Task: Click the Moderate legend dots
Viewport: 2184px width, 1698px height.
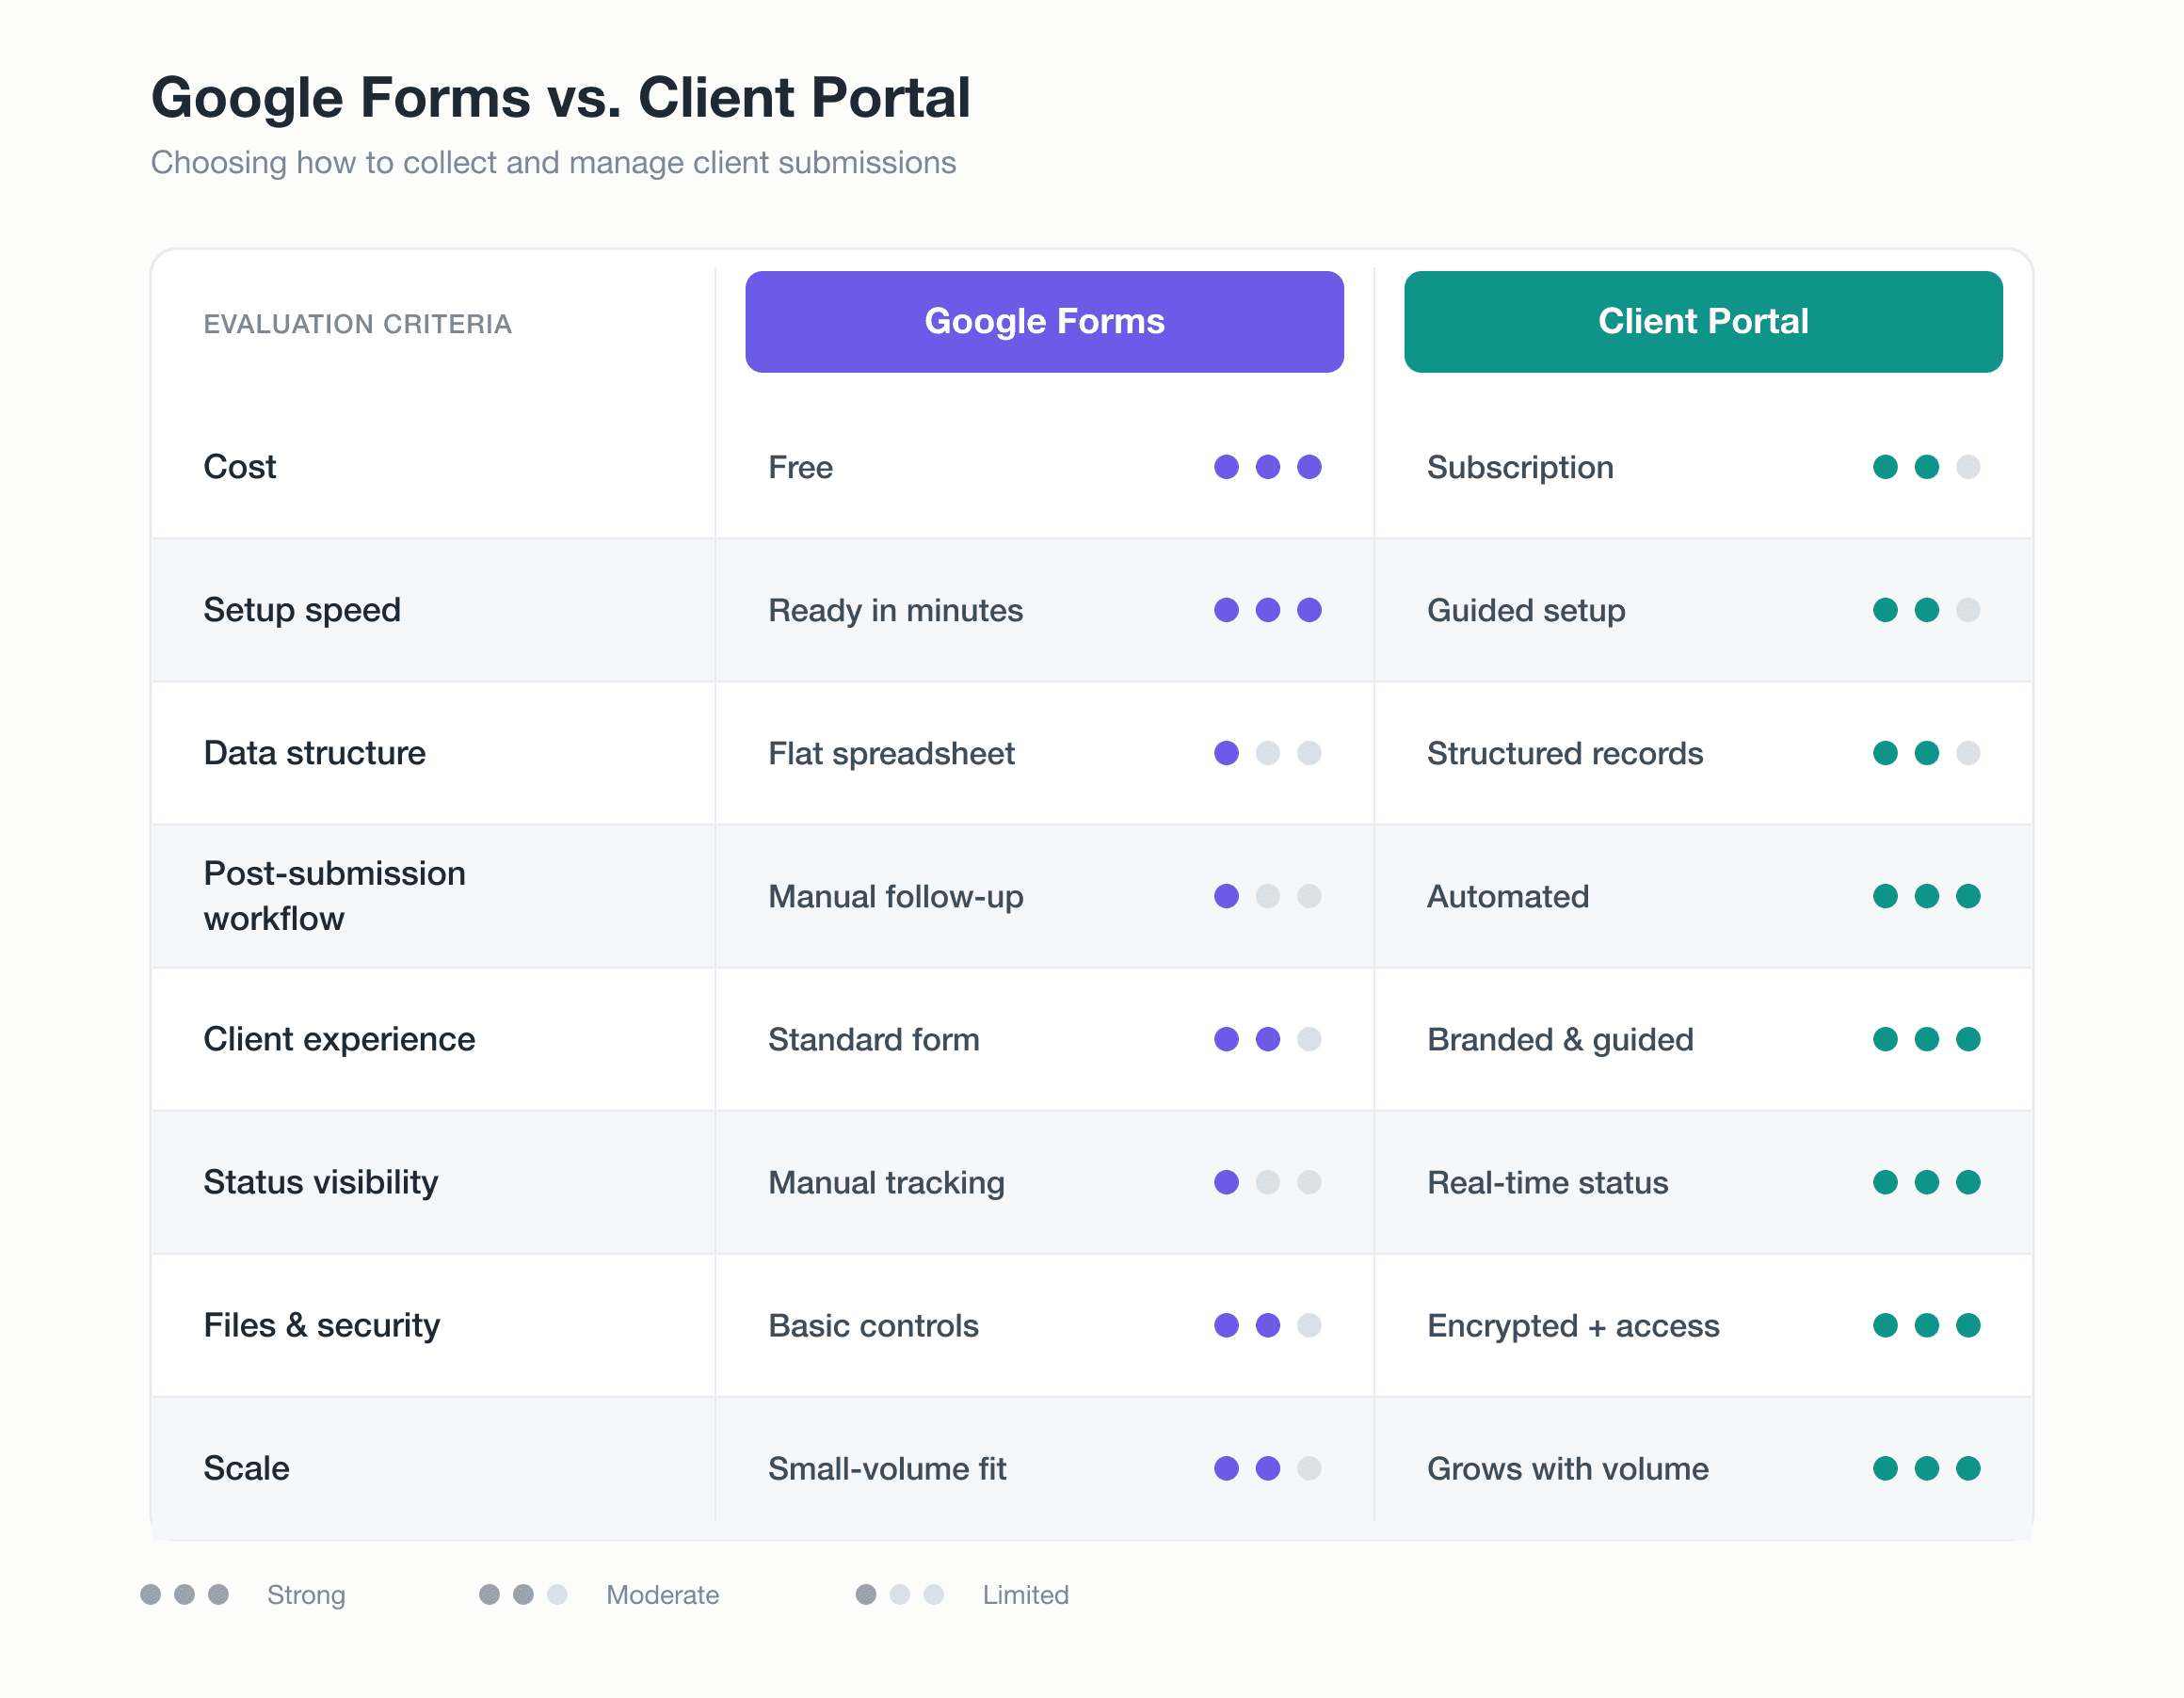Action: pos(523,1594)
